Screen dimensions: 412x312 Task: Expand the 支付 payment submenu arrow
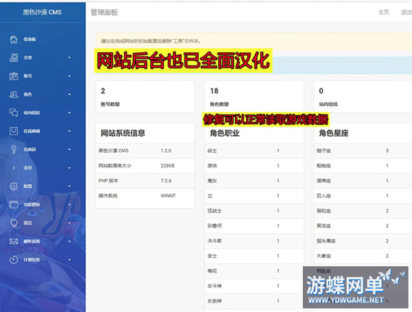69,168
